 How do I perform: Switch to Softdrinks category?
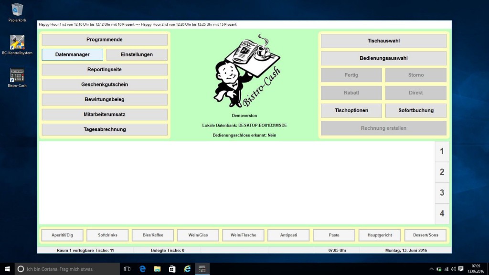click(x=107, y=235)
